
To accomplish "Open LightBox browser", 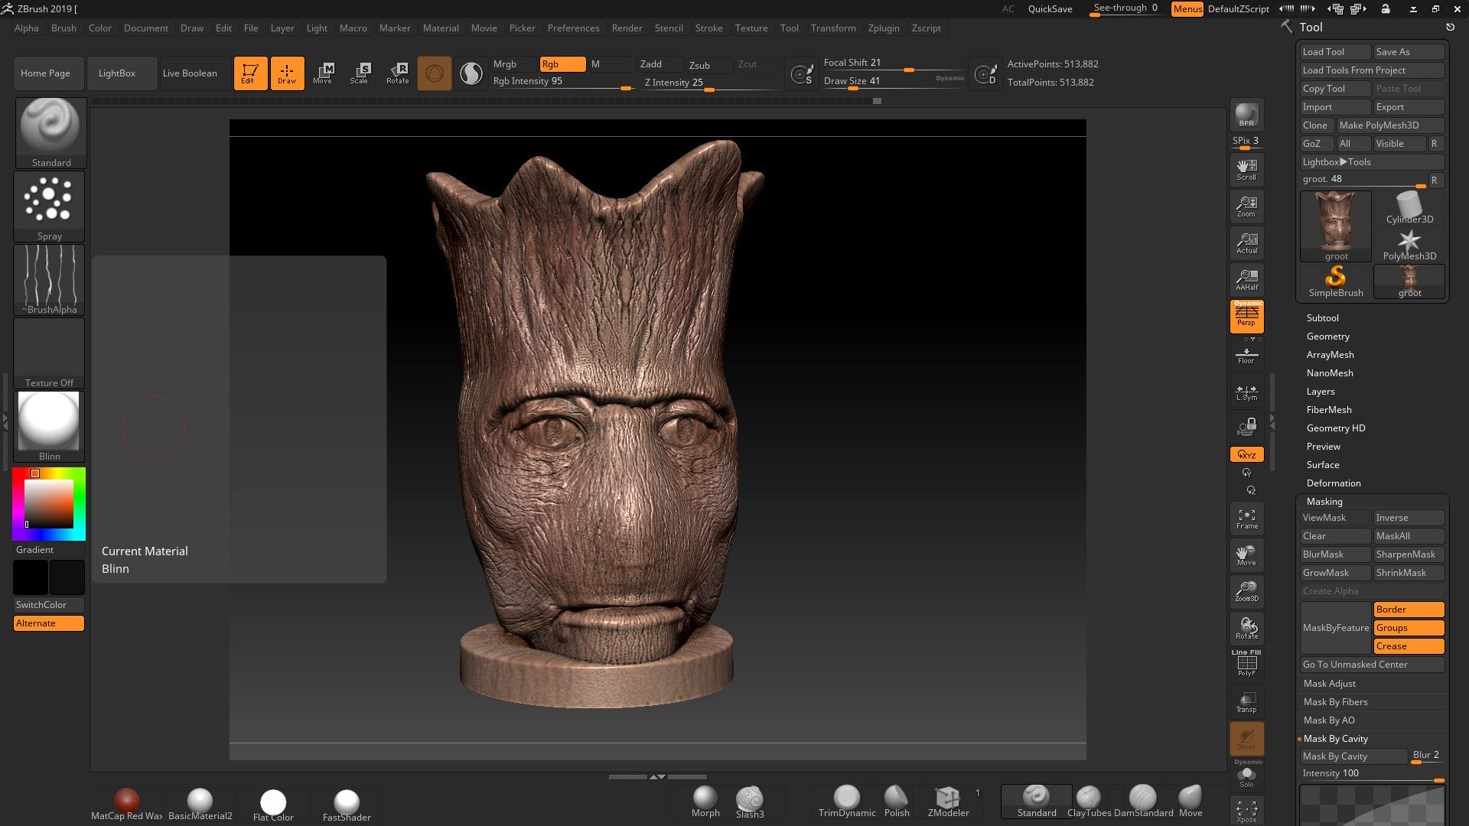I will (x=122, y=73).
